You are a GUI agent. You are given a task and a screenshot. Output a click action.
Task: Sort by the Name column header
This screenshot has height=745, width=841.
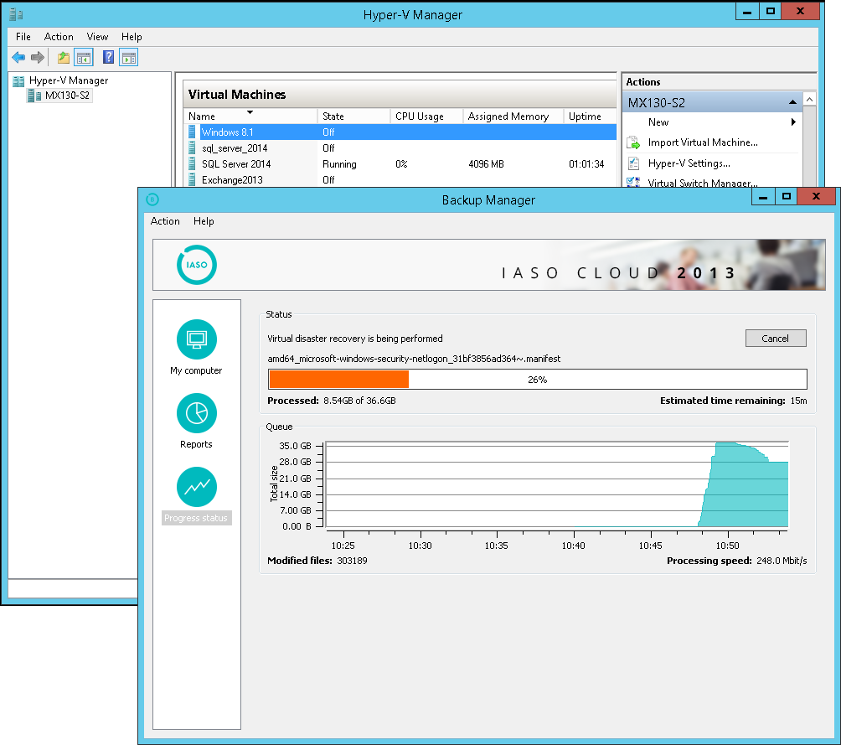click(x=250, y=116)
